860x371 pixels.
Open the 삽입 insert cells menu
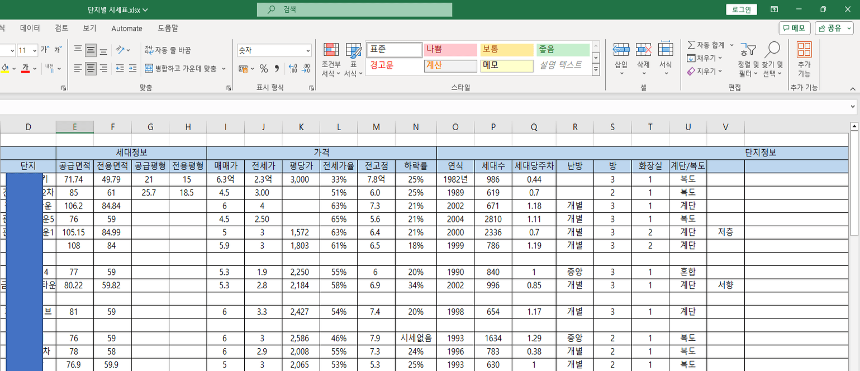(621, 60)
